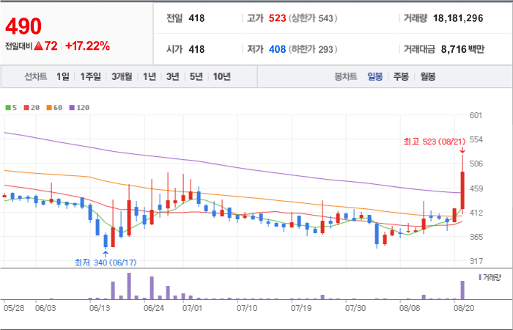Click the 전일 418 value
The width and height of the screenshot is (513, 330).
point(196,18)
